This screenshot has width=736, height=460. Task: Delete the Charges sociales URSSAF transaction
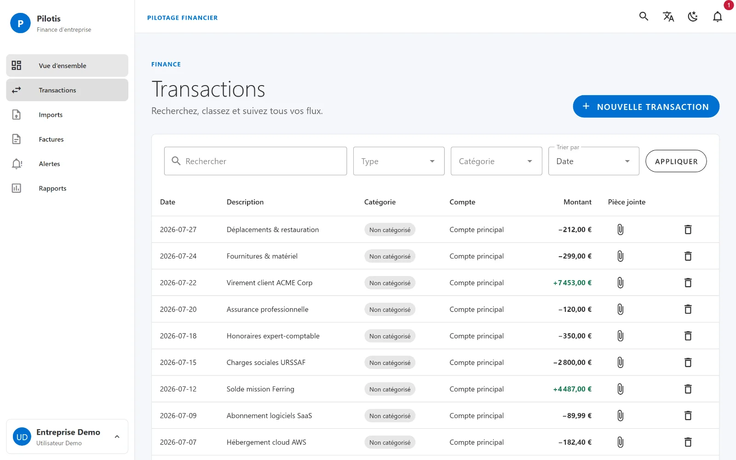click(688, 362)
